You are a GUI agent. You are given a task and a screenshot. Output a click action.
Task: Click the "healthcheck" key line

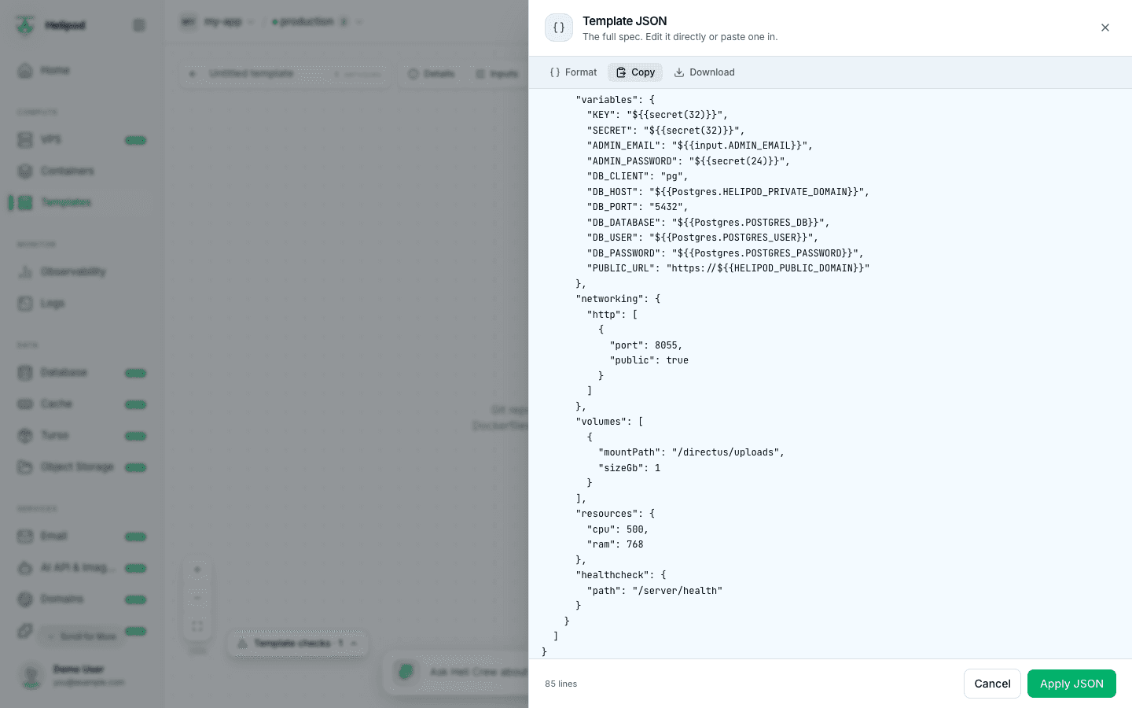(621, 575)
